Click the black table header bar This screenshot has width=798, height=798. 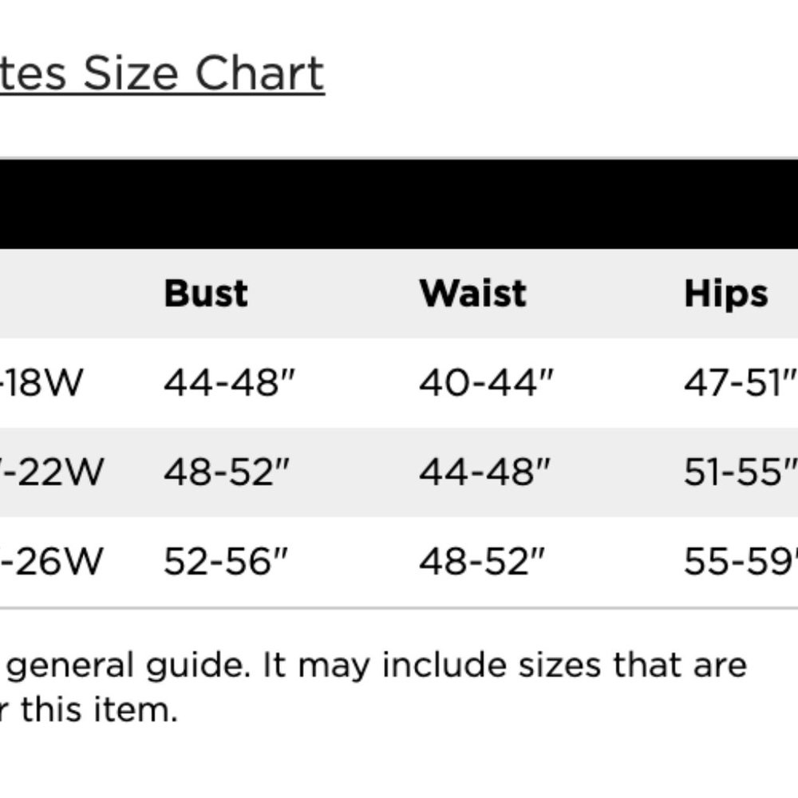(399, 204)
